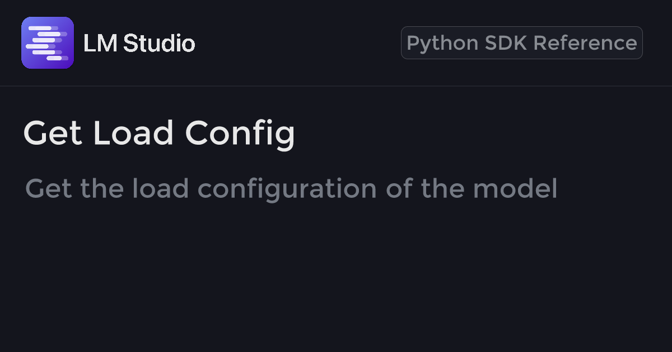Image resolution: width=672 pixels, height=352 pixels.
Task: Click the white stripes inside the purple logo
Action: [x=45, y=43]
